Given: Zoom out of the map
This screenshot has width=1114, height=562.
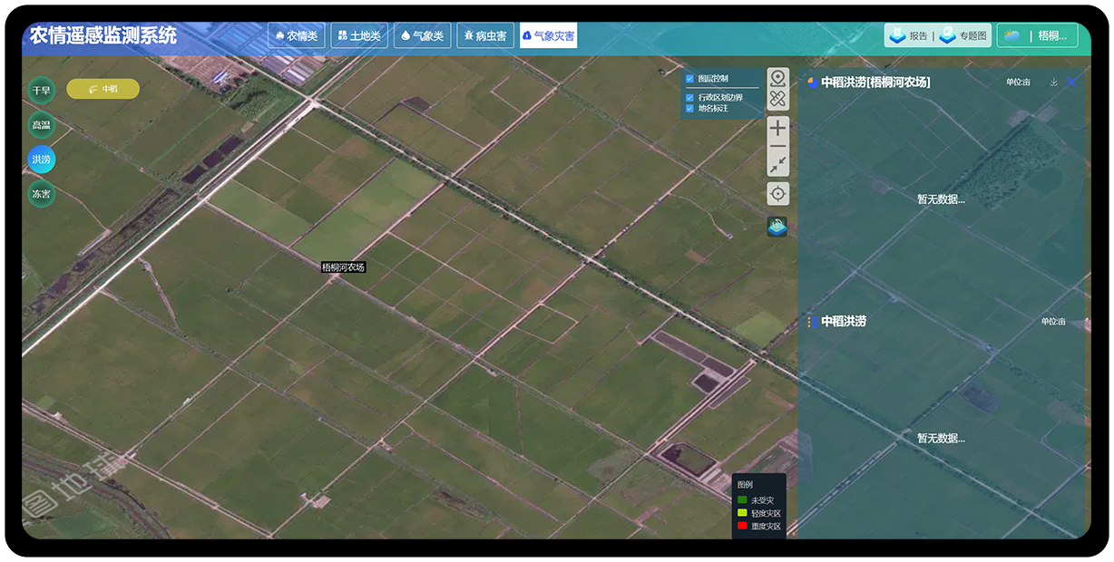Looking at the screenshot, I should coord(777,146).
